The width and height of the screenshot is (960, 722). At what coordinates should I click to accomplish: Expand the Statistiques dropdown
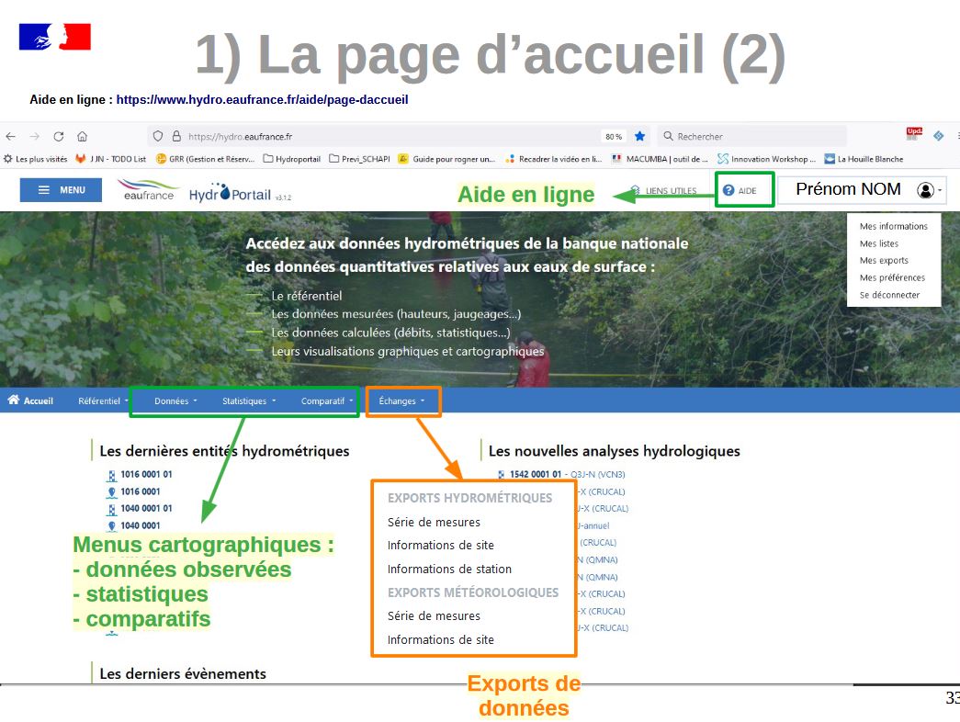(x=249, y=401)
